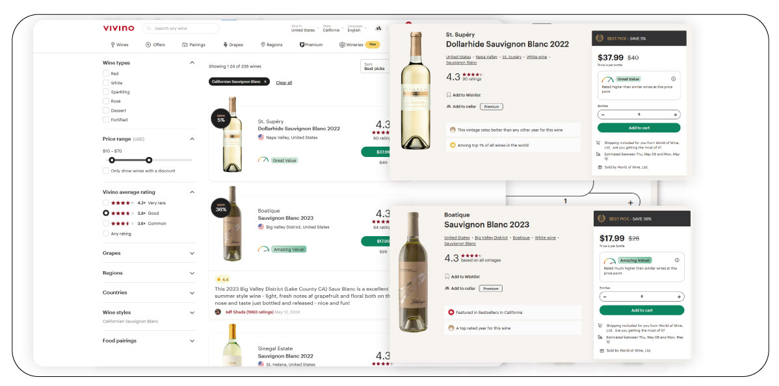Check the Fortified wine type box
Viewport: 779px width, 386px height.
click(106, 119)
